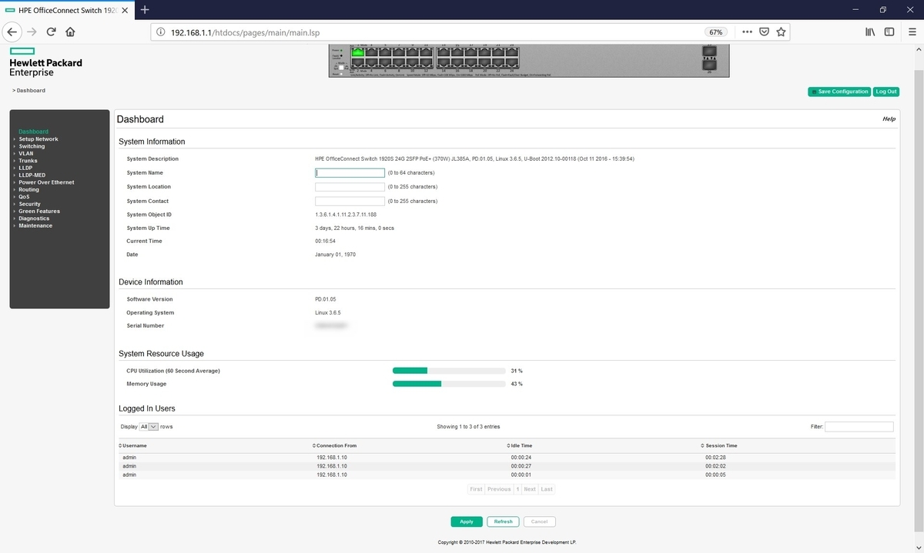Go to the Previous results page
Viewport: 924px width, 553px height.
pyautogui.click(x=499, y=489)
